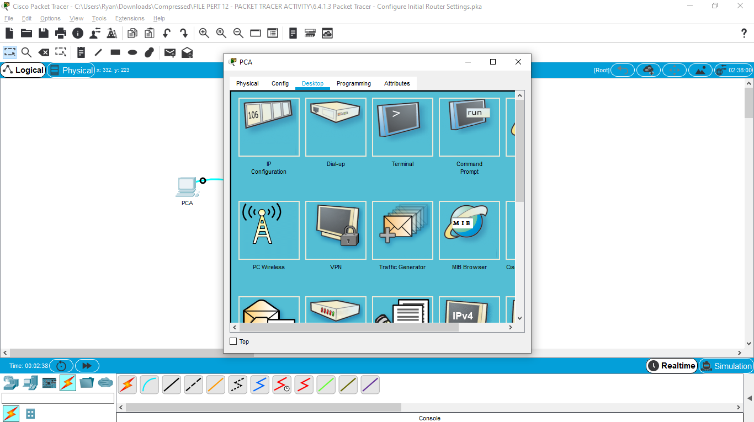Toggle the Top checkbox in PCA window
Viewport: 754px width, 422px height.
(233, 341)
